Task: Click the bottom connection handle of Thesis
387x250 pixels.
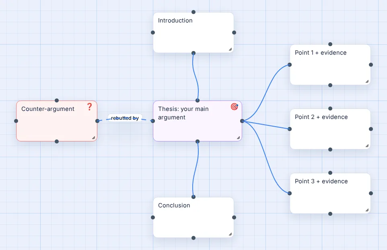Action: click(x=198, y=141)
